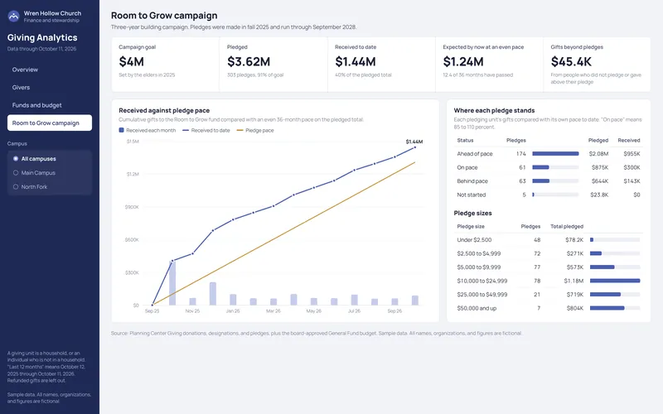The width and height of the screenshot is (663, 414).
Task: Click the $804K total pledged cell
Action: [x=574, y=308]
